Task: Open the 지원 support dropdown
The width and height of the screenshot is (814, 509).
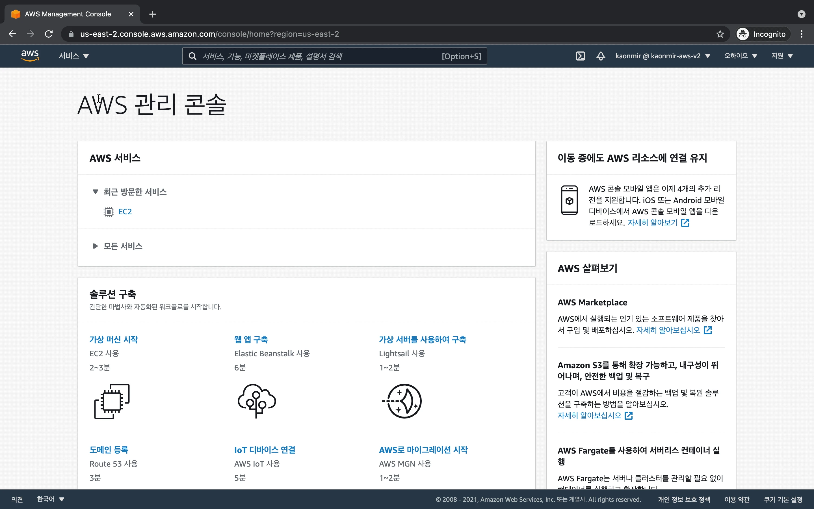Action: pos(782,56)
